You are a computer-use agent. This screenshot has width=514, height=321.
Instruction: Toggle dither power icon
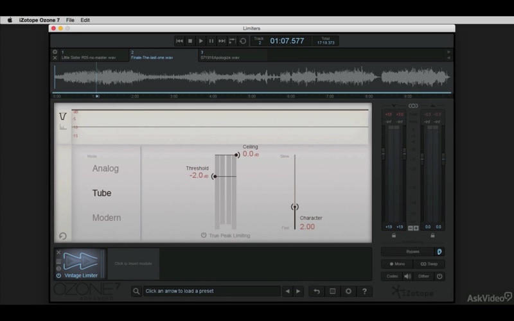coord(439,277)
